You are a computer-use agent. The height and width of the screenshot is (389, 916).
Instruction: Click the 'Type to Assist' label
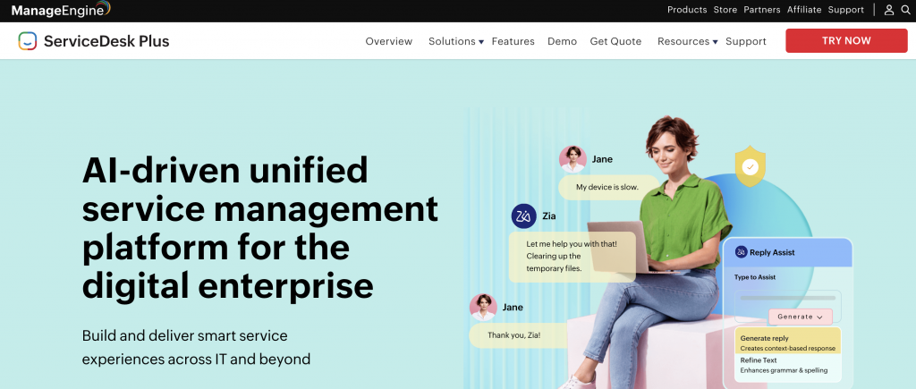tap(755, 277)
